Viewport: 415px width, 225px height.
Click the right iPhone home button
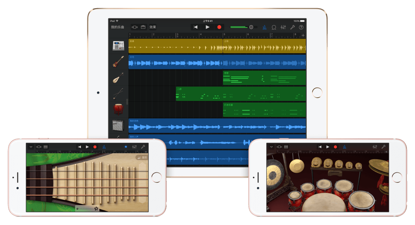point(397,178)
